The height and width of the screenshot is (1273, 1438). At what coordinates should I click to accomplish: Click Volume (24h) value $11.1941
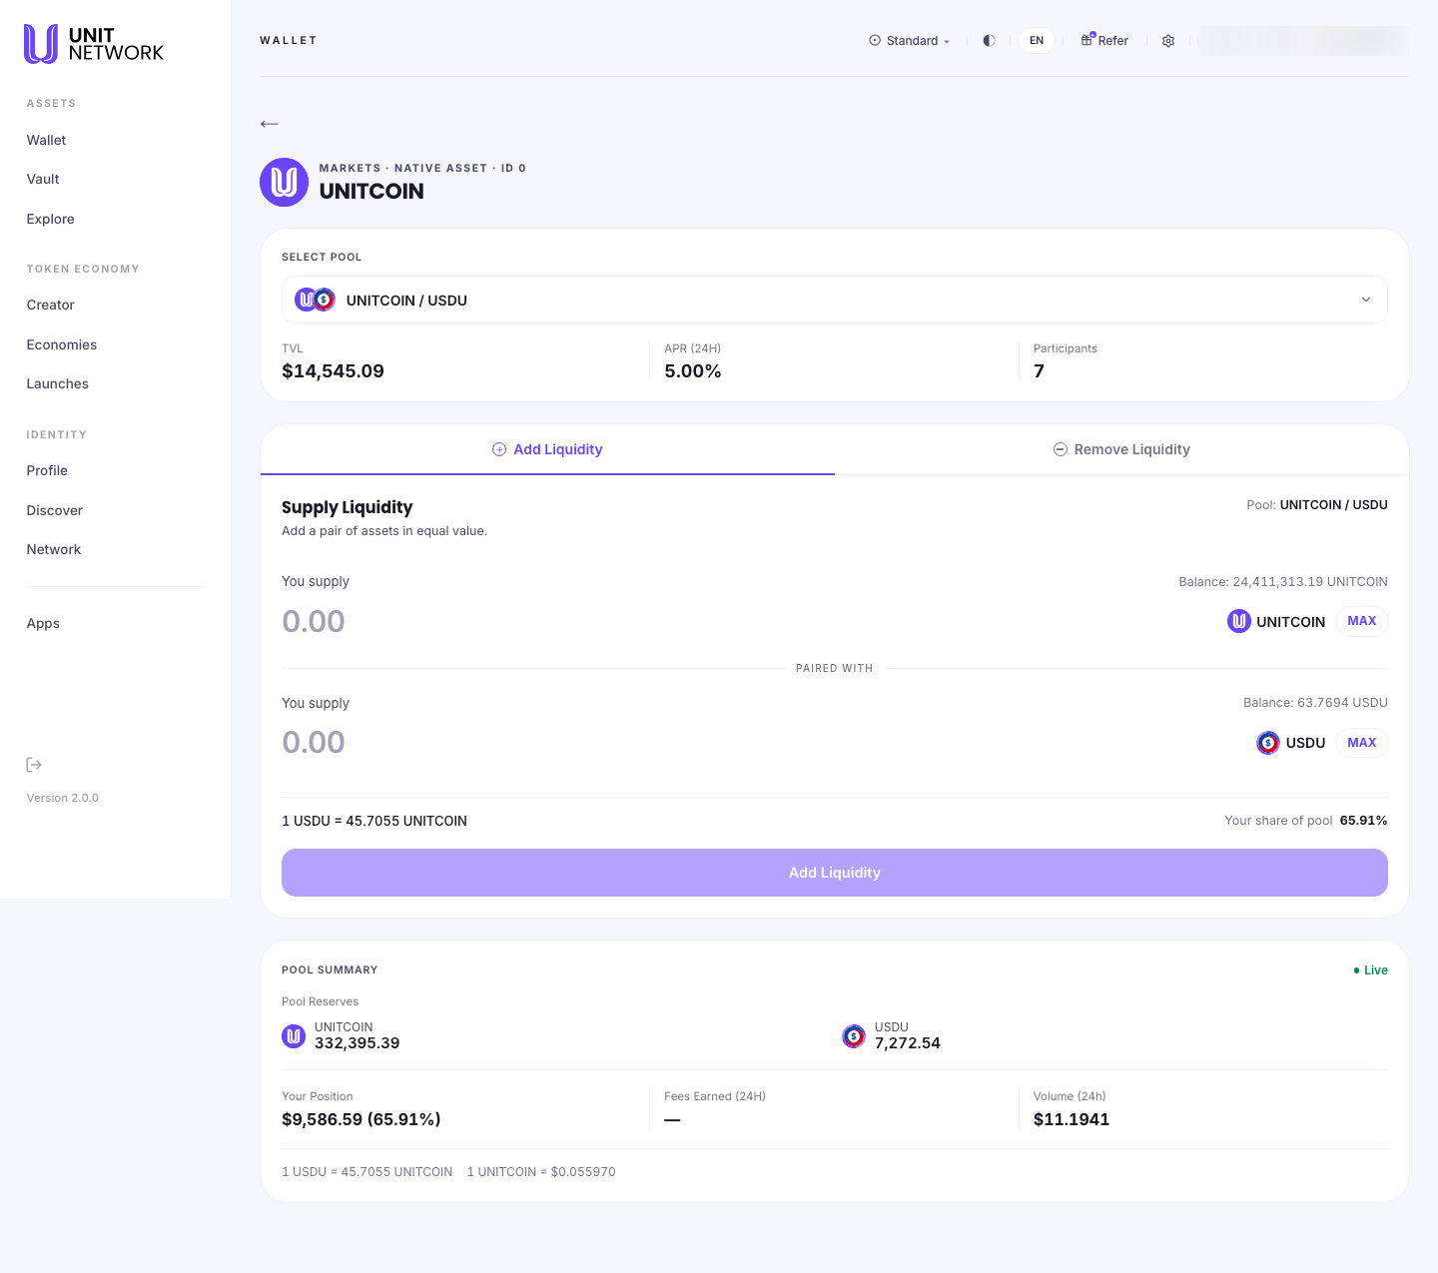pos(1072,1120)
